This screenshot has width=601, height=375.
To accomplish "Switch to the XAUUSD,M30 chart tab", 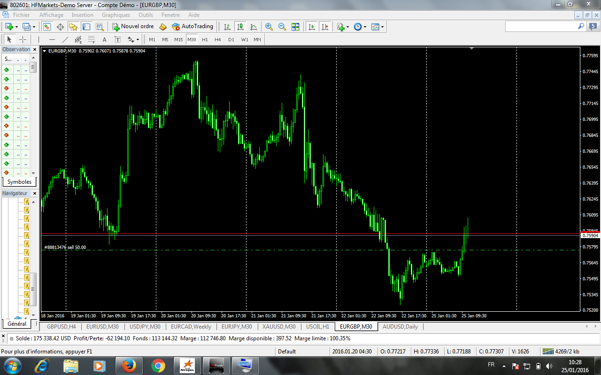I will [x=279, y=327].
